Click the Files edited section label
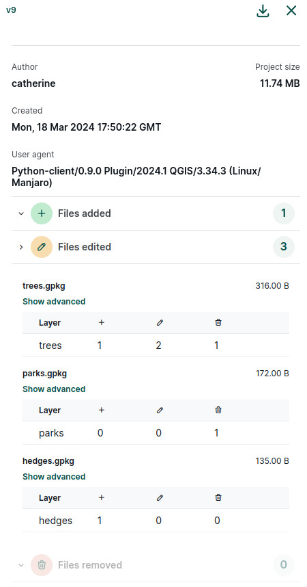 click(x=85, y=247)
